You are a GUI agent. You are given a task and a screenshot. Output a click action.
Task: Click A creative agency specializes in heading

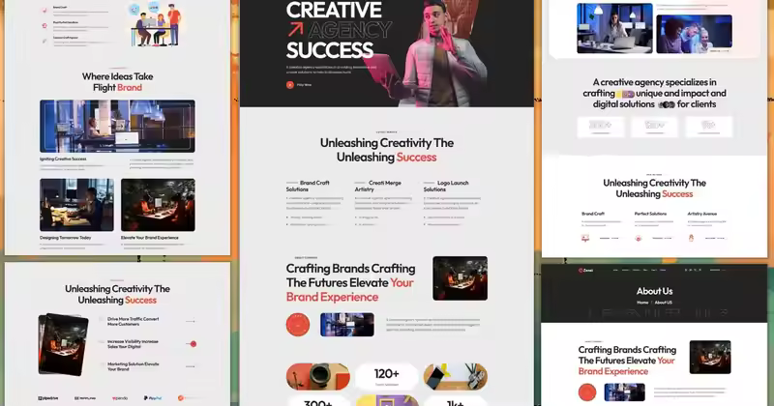(x=655, y=93)
